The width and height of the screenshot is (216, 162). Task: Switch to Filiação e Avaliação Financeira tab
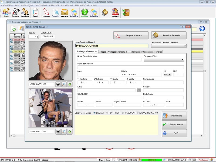pyautogui.click(x=113, y=52)
